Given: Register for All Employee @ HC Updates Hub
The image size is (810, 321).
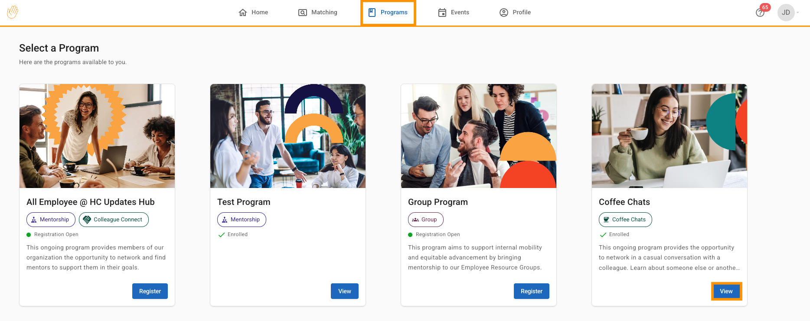Looking at the screenshot, I should click(x=150, y=291).
